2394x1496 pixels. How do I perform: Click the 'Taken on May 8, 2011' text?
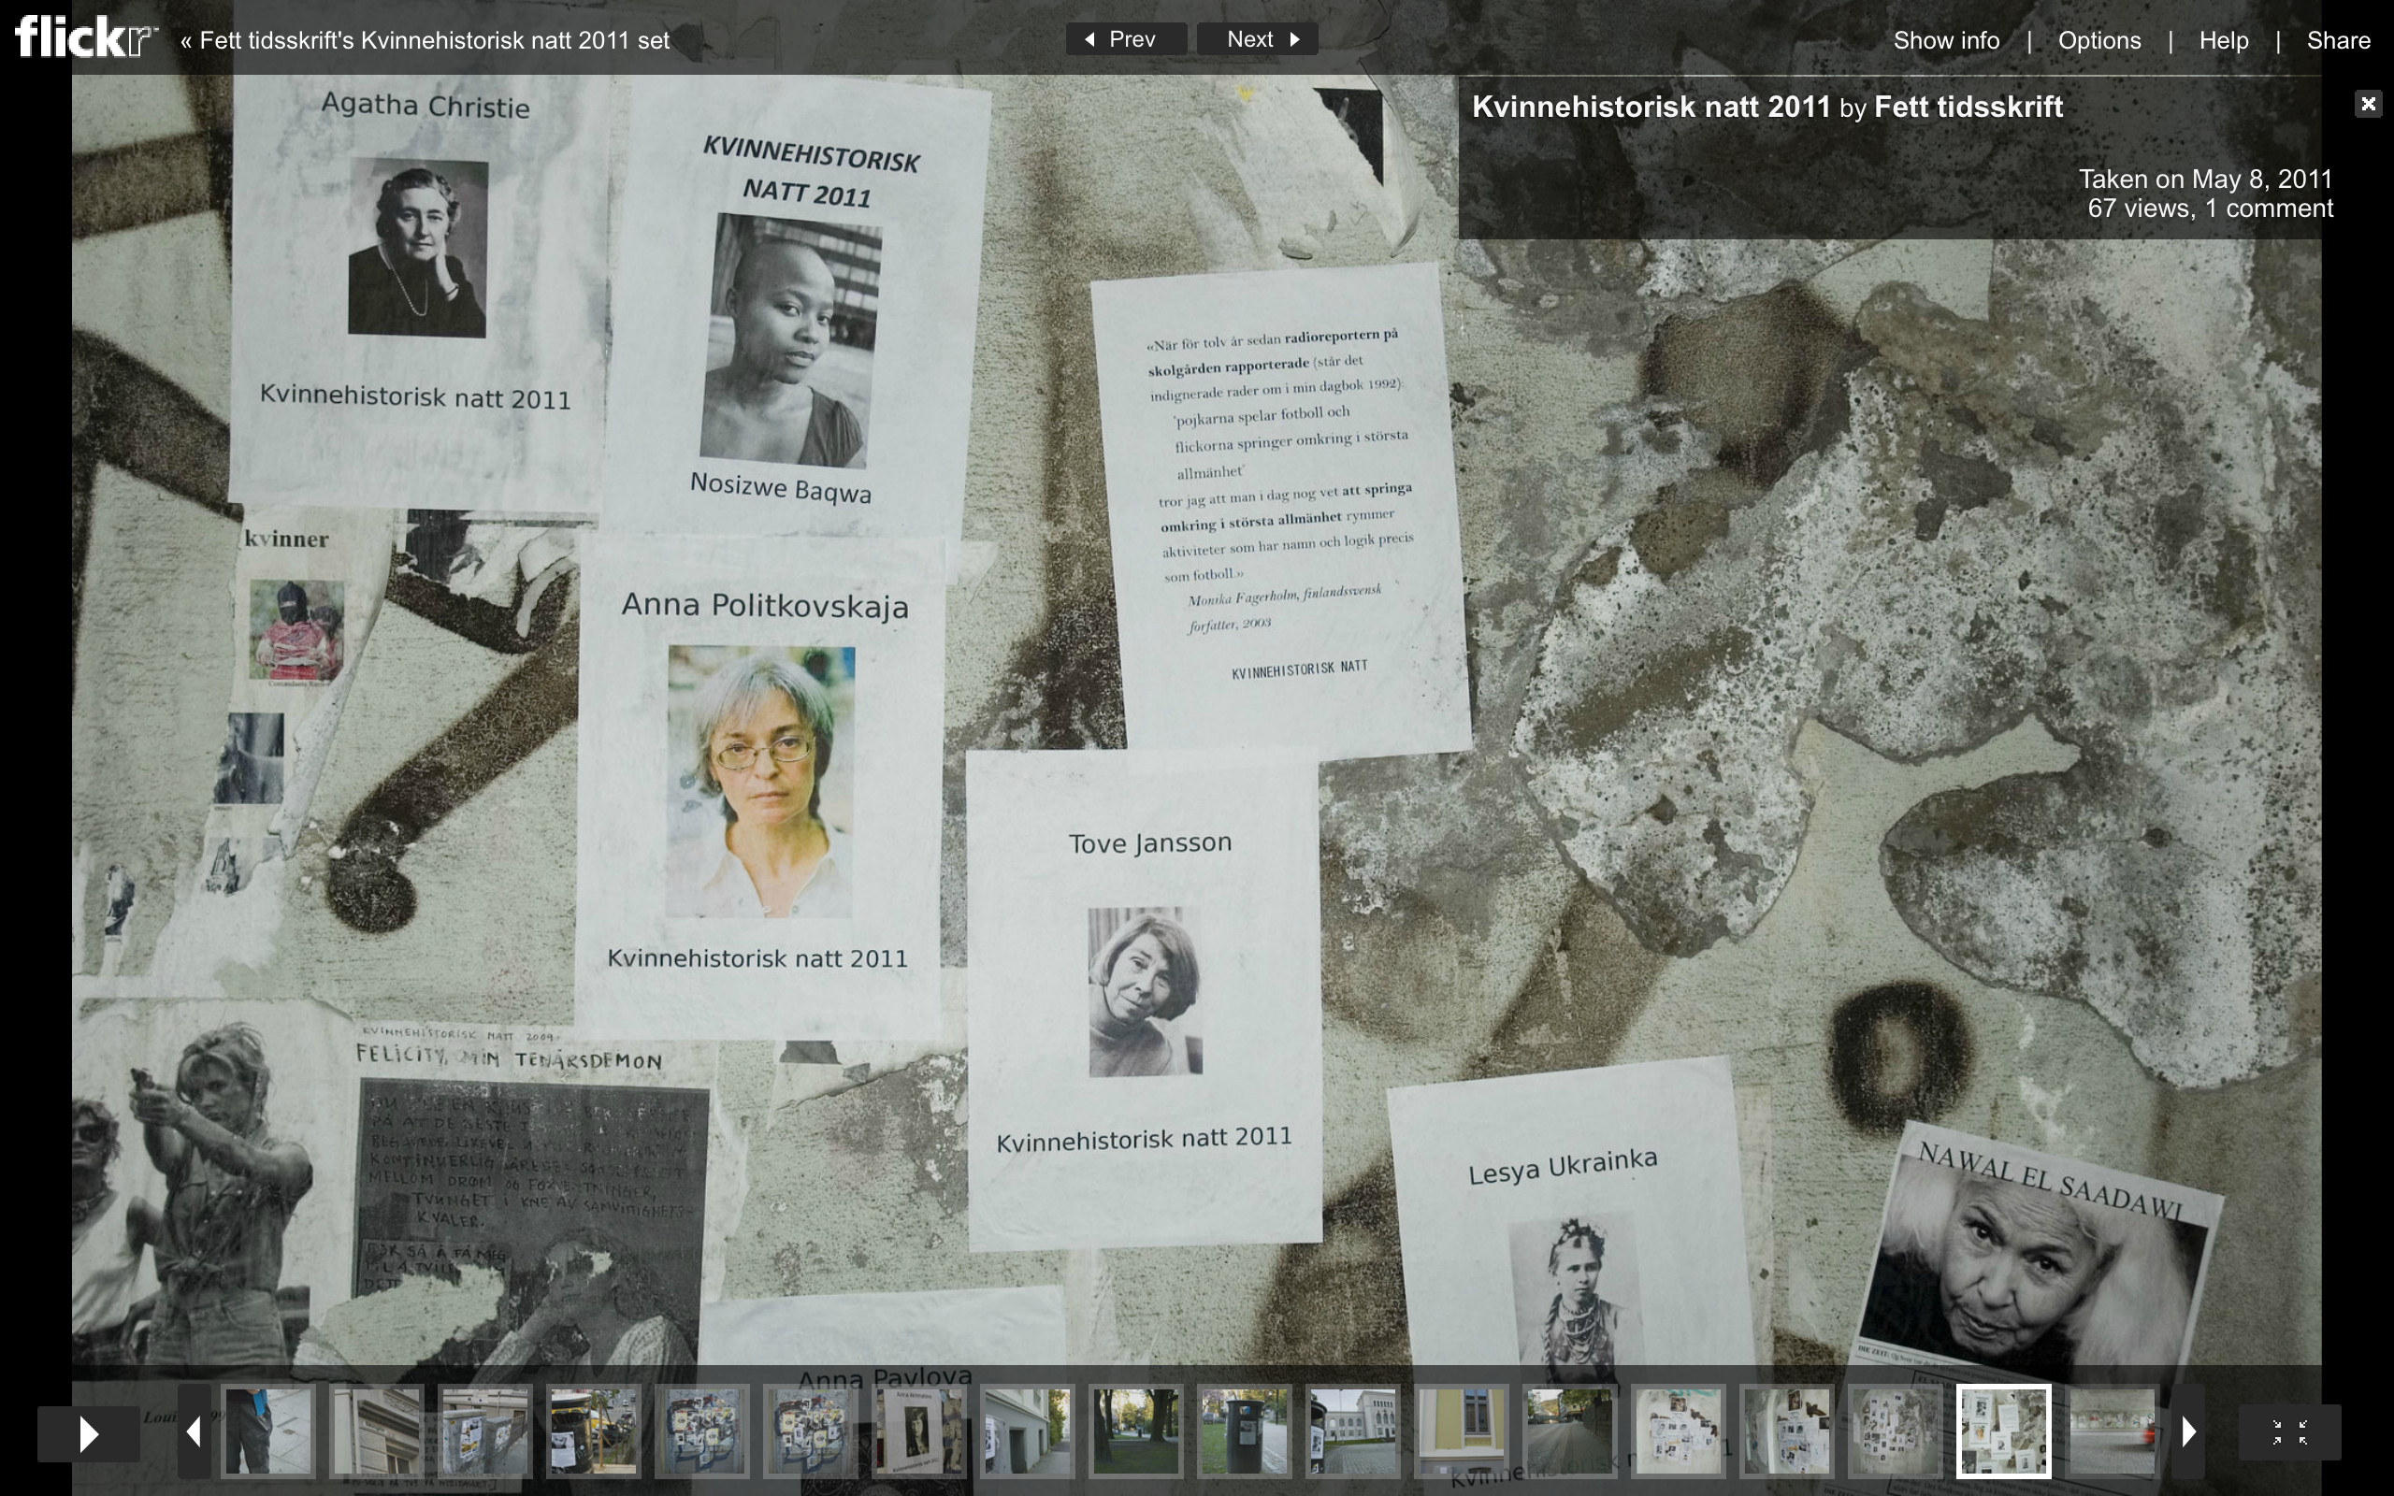[2205, 180]
